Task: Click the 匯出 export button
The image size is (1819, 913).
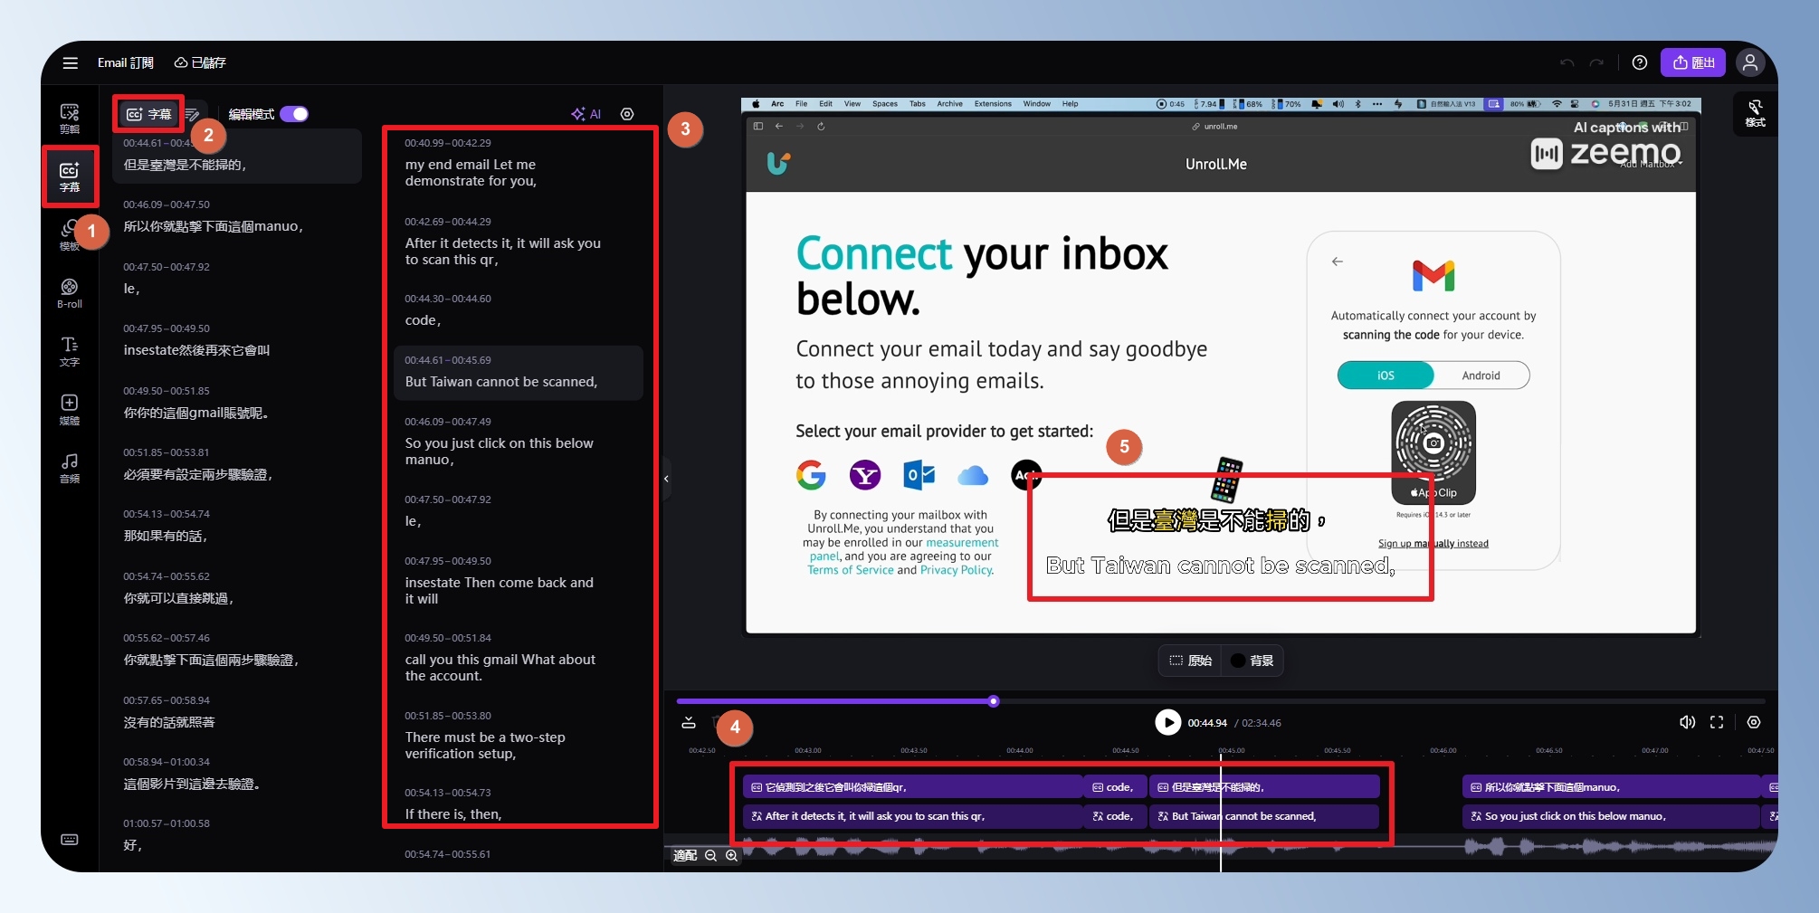Action: 1693,62
